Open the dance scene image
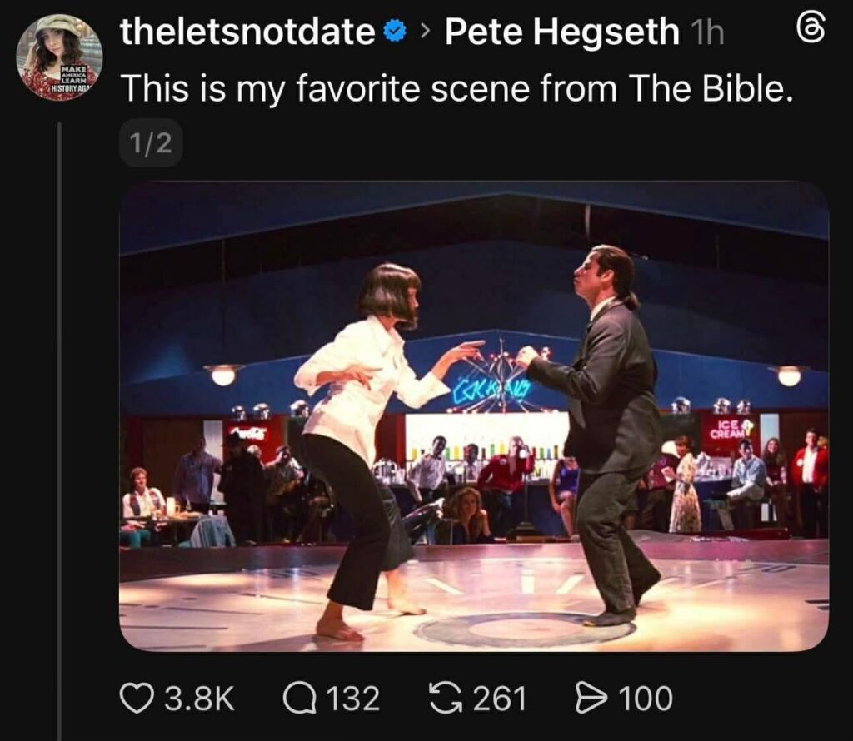The image size is (853, 741). [x=473, y=416]
